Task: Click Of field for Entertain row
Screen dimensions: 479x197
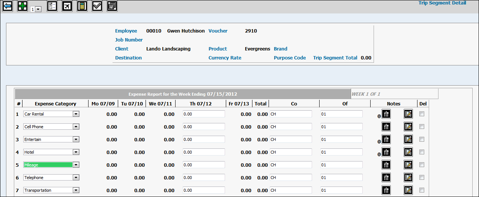Action: 341,139
